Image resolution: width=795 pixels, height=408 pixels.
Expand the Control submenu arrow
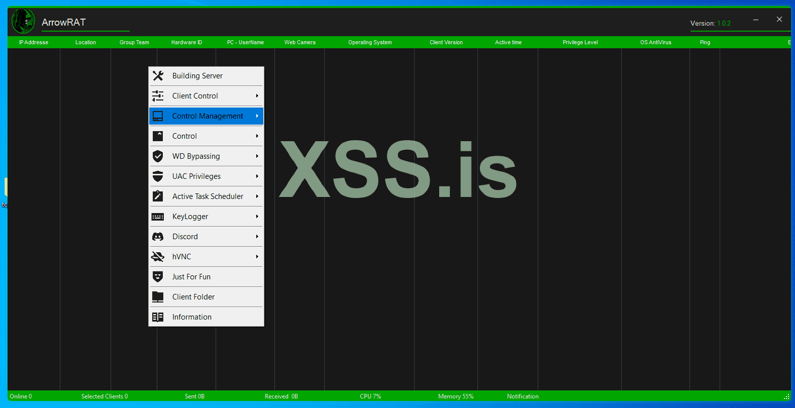257,136
